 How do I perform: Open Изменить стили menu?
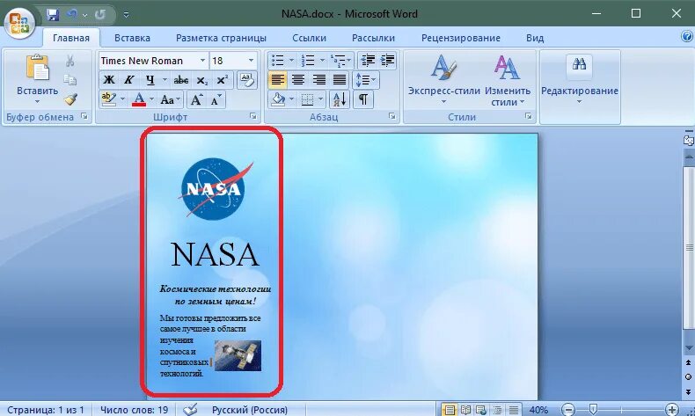click(x=507, y=80)
